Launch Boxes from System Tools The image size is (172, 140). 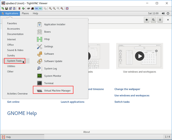(44, 32)
